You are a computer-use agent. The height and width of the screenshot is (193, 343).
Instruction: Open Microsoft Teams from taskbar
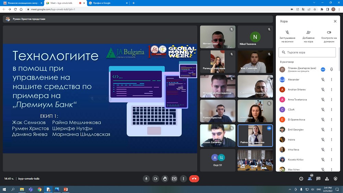pos(31,190)
